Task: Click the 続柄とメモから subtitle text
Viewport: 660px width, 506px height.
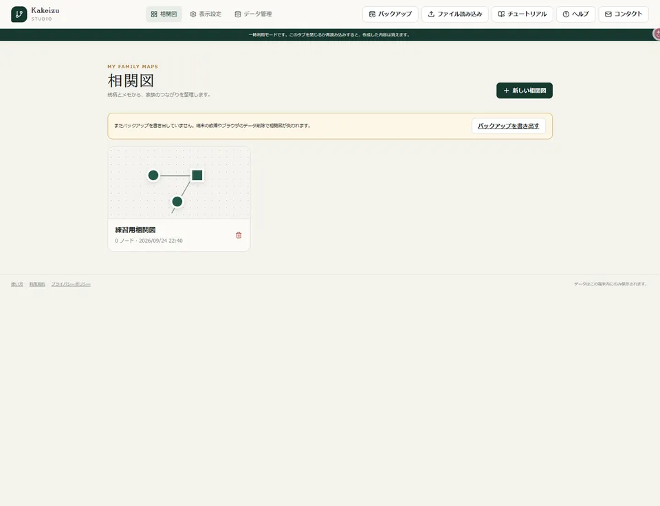Action: point(159,95)
